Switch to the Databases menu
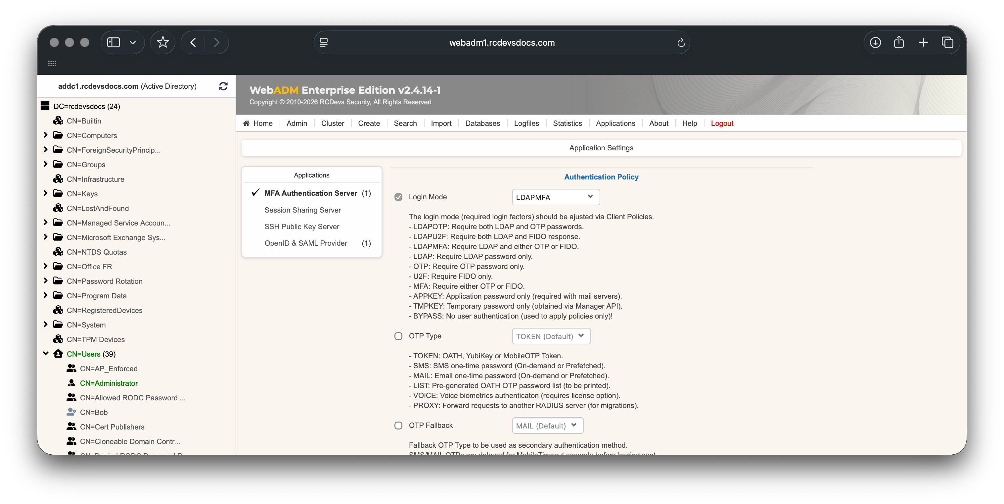1004x504 pixels. [x=482, y=123]
